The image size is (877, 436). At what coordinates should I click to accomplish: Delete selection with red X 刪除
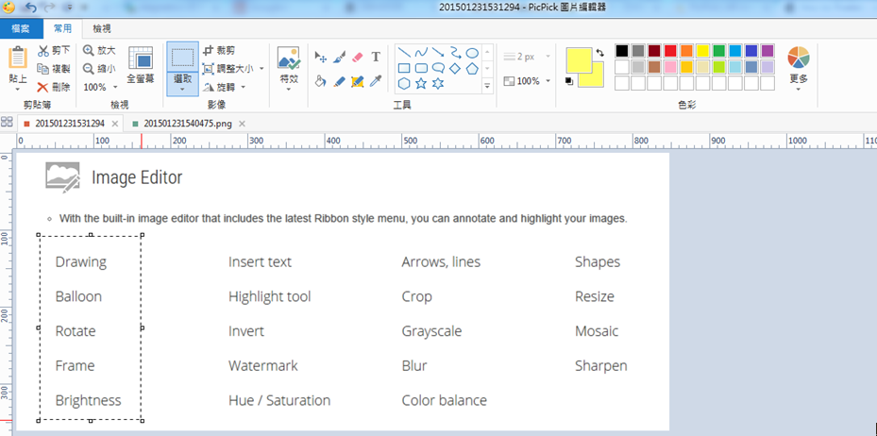(x=54, y=87)
